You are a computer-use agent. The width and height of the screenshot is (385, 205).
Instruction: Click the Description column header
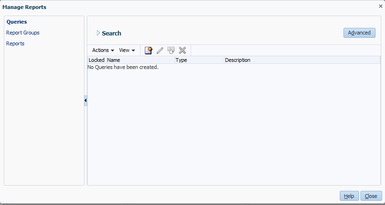tap(301, 60)
